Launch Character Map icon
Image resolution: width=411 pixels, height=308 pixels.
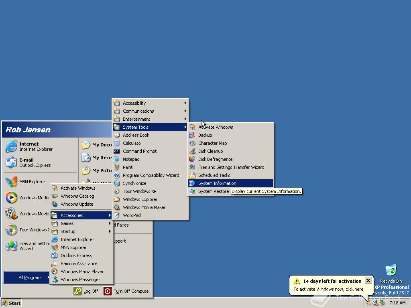point(192,143)
